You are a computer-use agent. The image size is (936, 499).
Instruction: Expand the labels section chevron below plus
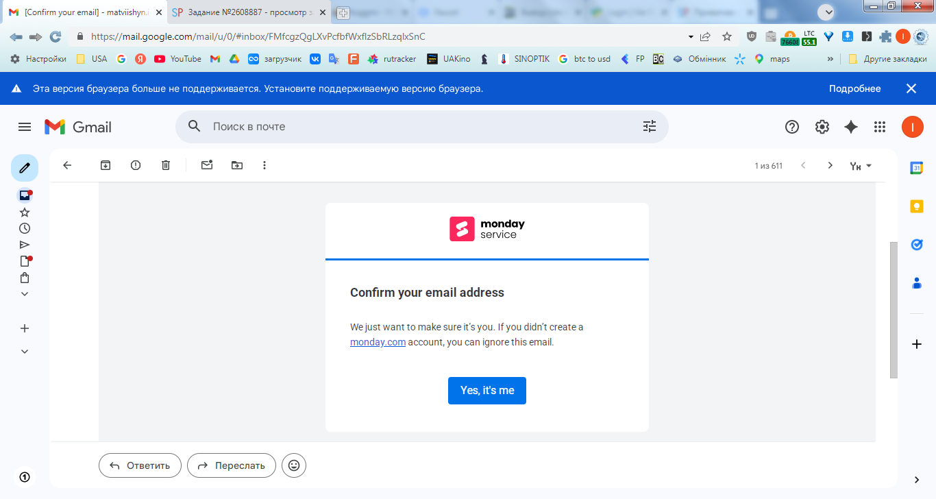tap(25, 352)
